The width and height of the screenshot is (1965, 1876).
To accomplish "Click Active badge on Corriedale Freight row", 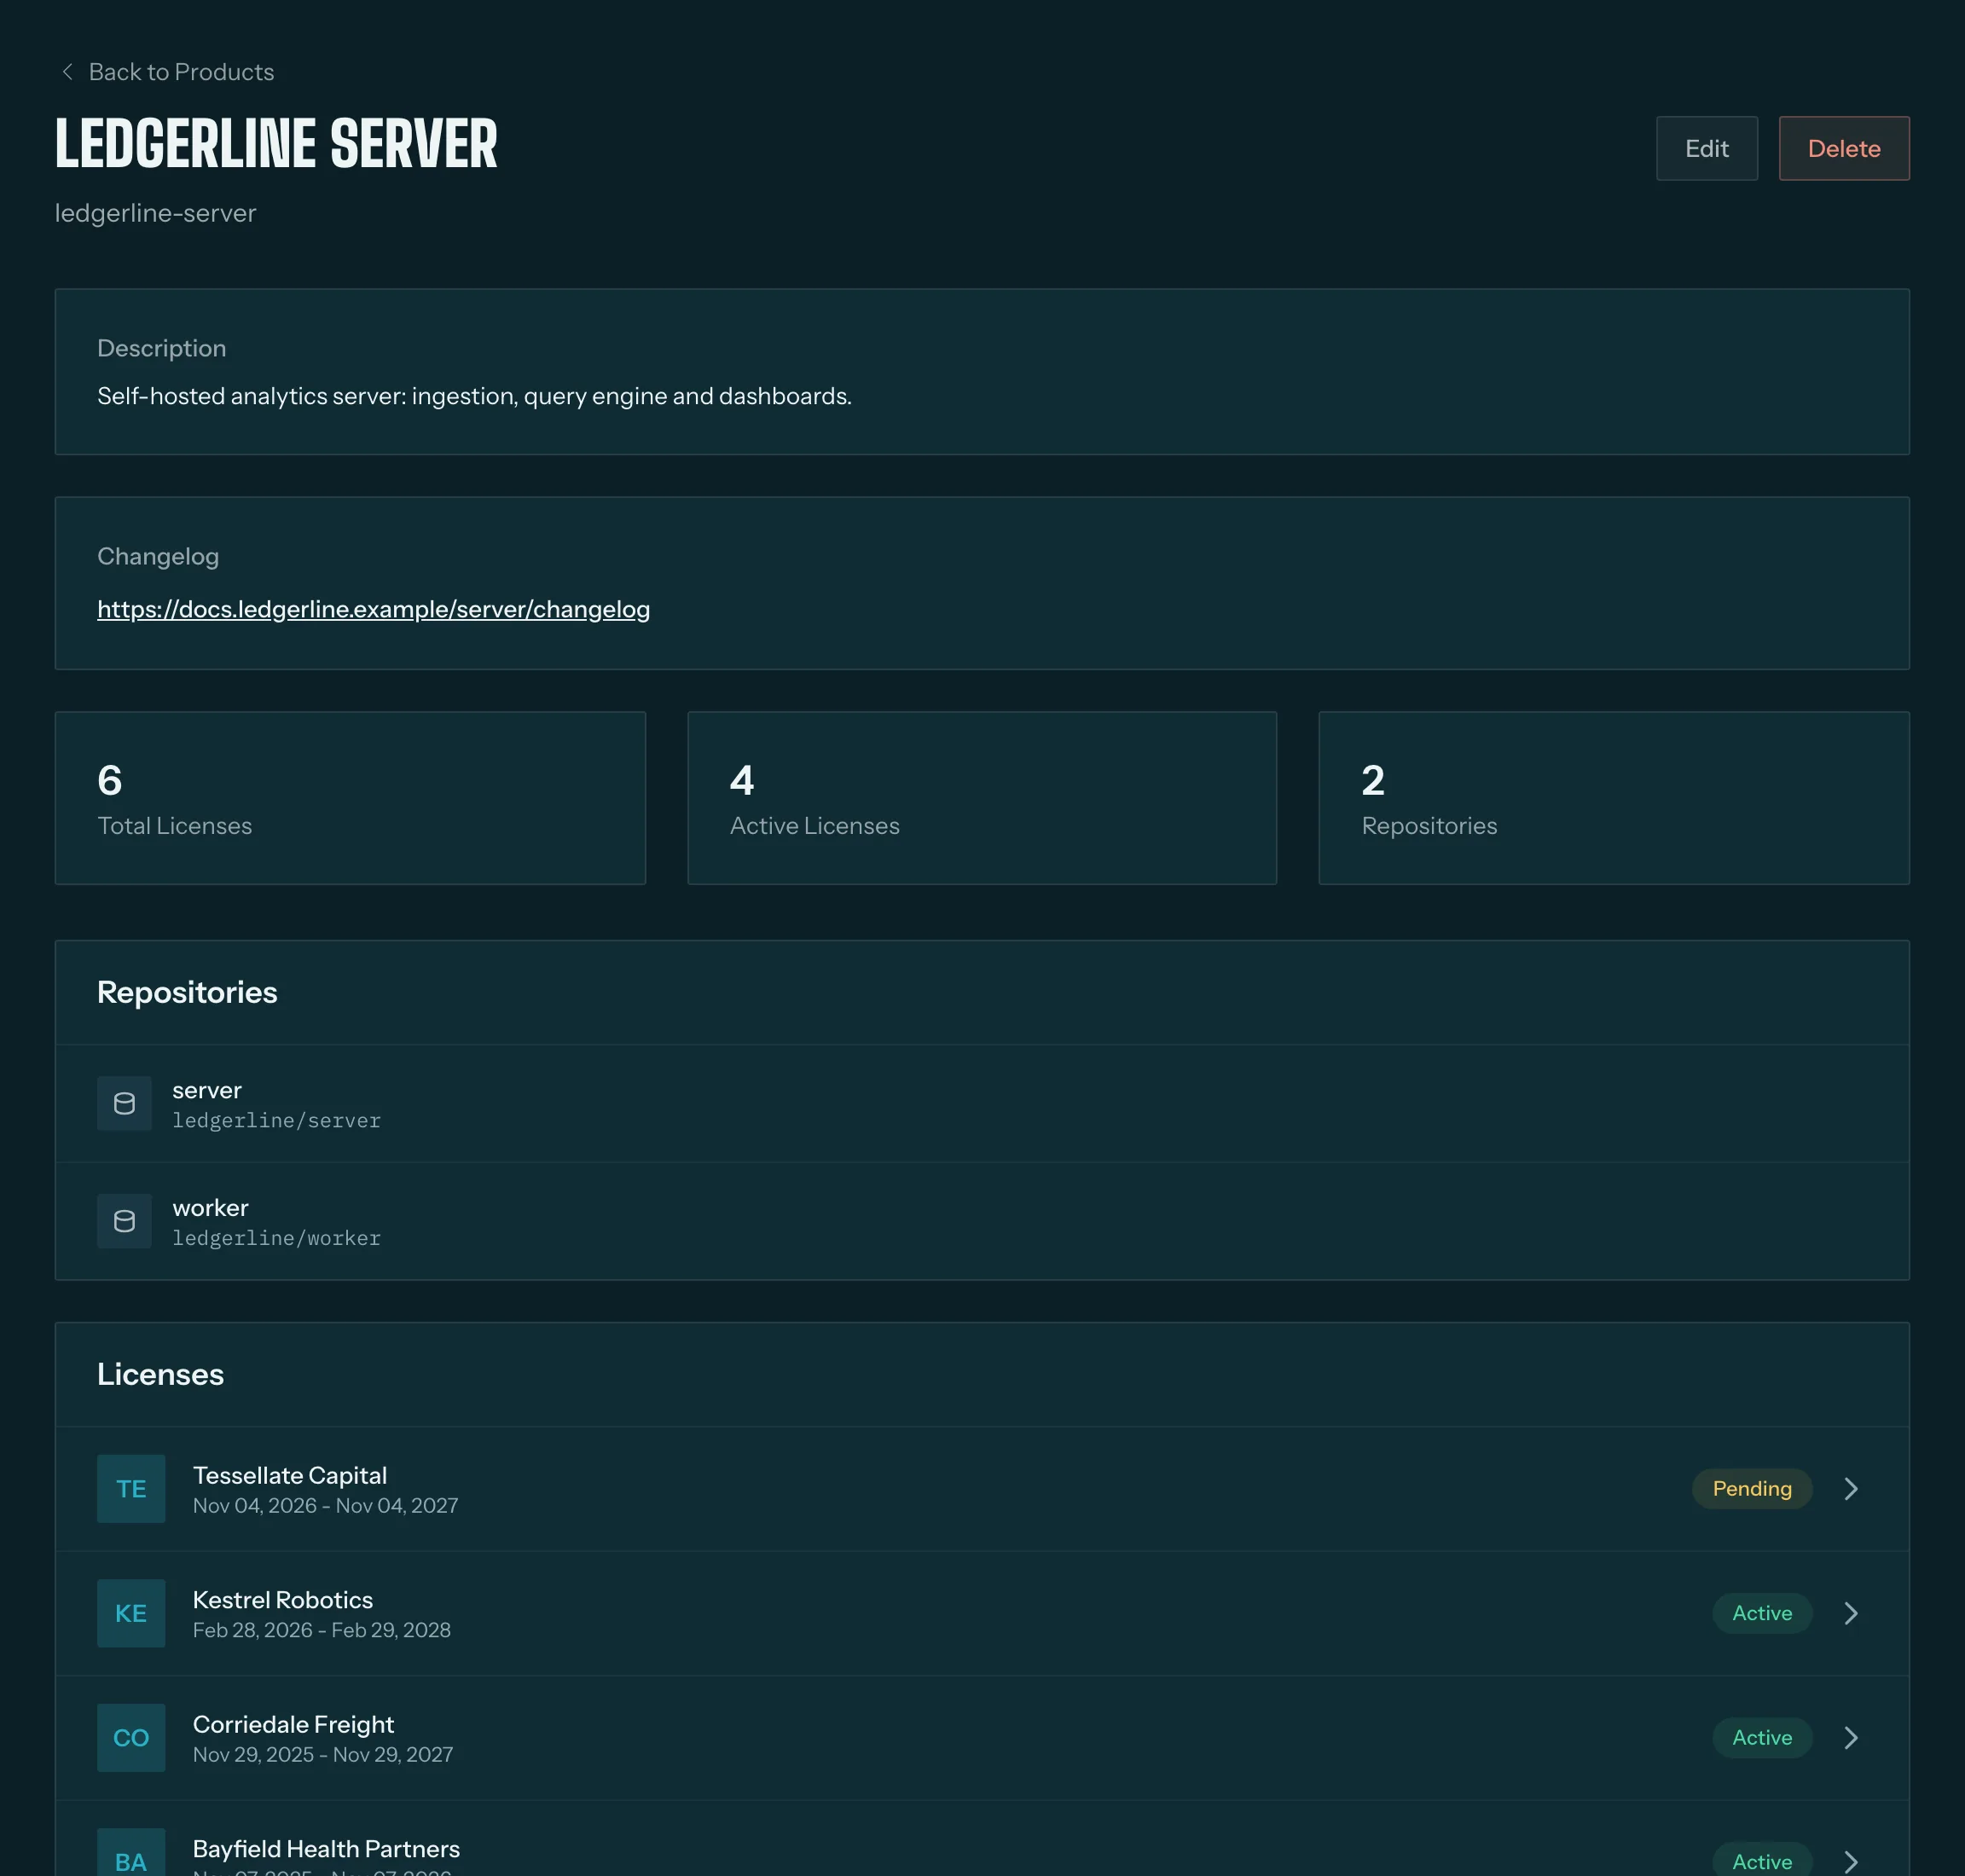I will (x=1762, y=1738).
